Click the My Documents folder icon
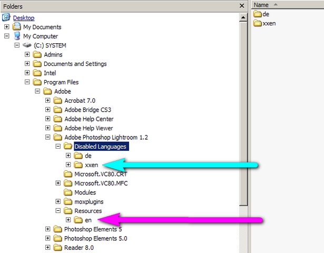 [x=16, y=27]
